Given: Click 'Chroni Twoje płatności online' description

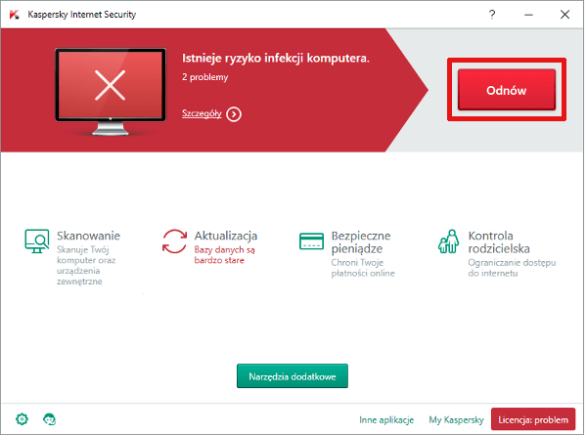Looking at the screenshot, I should click(363, 268).
